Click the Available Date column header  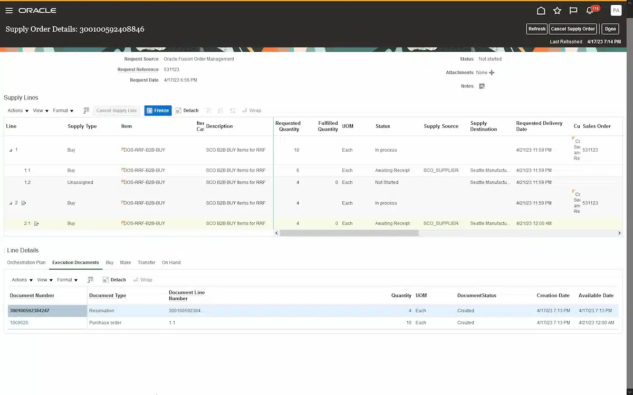(x=596, y=295)
